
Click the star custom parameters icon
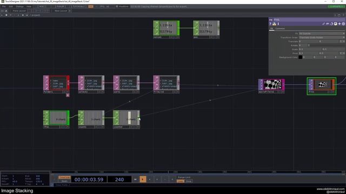[340, 24]
